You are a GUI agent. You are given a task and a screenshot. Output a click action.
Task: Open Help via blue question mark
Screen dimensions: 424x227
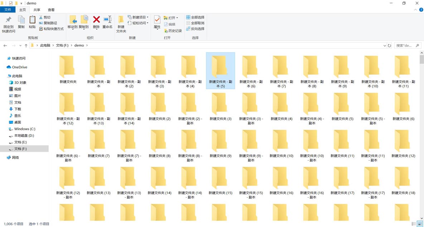pos(421,10)
